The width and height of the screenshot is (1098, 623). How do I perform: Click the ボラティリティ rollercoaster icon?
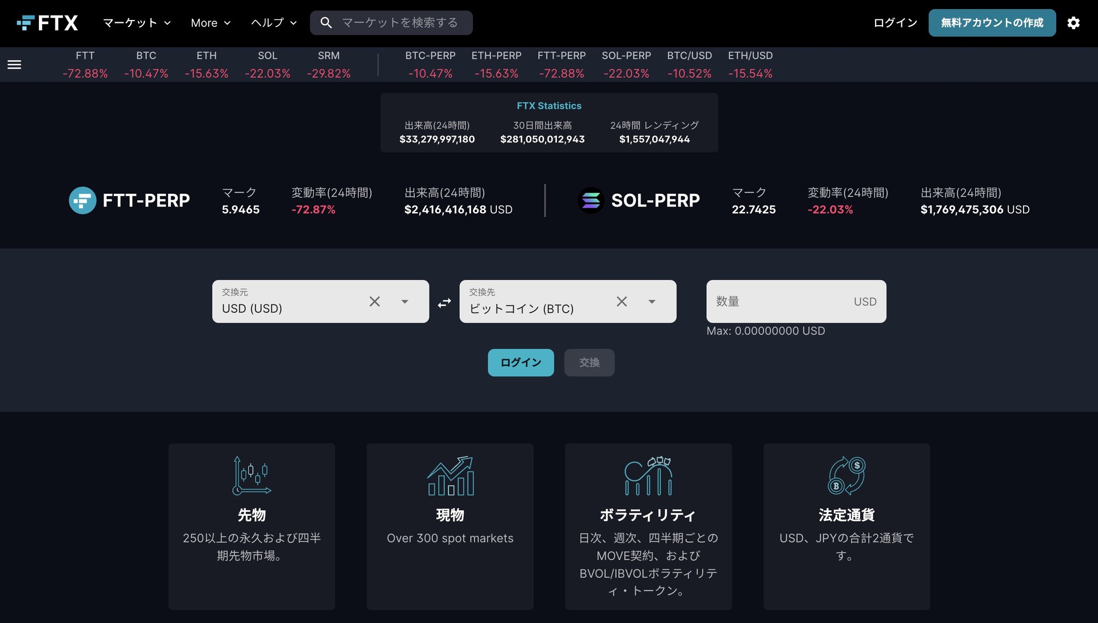click(x=649, y=475)
